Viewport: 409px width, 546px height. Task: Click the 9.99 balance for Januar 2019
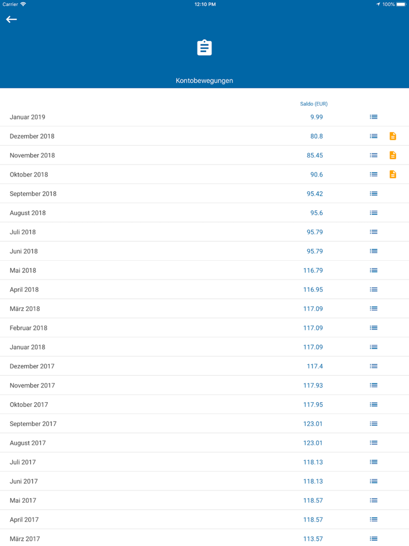click(x=316, y=117)
